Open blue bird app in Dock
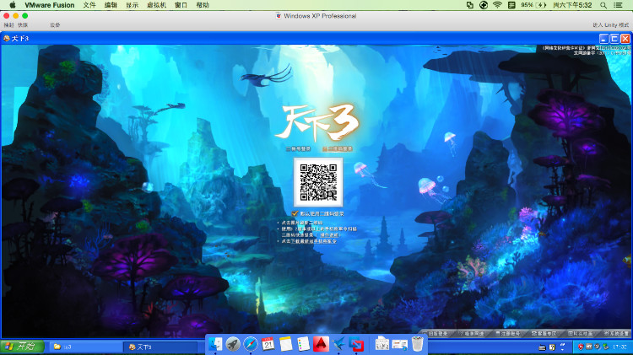 (x=338, y=344)
